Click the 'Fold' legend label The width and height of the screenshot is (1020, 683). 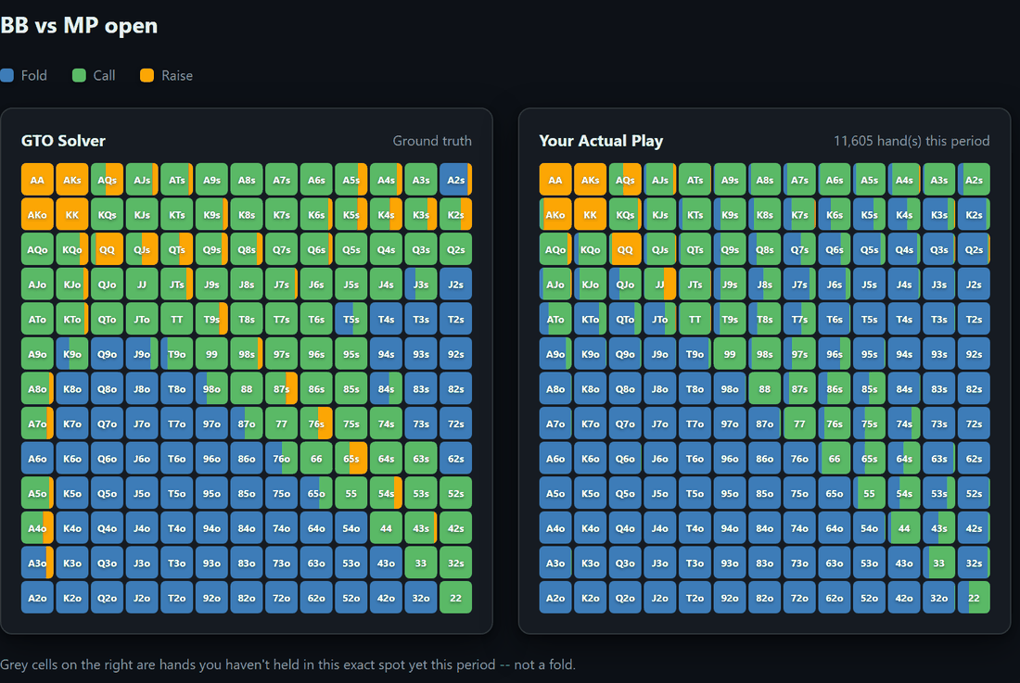pyautogui.click(x=33, y=75)
